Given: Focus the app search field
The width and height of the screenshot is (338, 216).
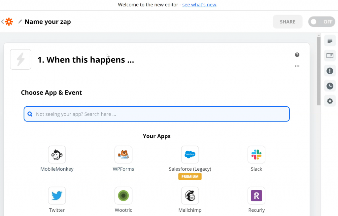Looking at the screenshot, I should pyautogui.click(x=157, y=114).
